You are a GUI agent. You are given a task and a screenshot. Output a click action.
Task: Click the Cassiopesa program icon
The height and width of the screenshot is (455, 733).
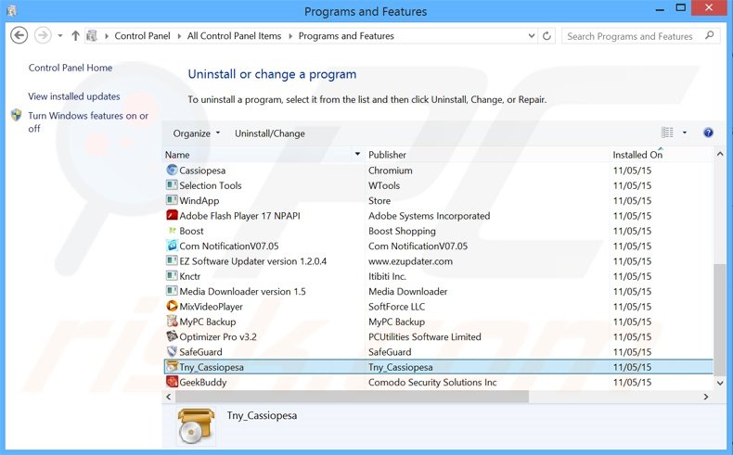click(172, 171)
